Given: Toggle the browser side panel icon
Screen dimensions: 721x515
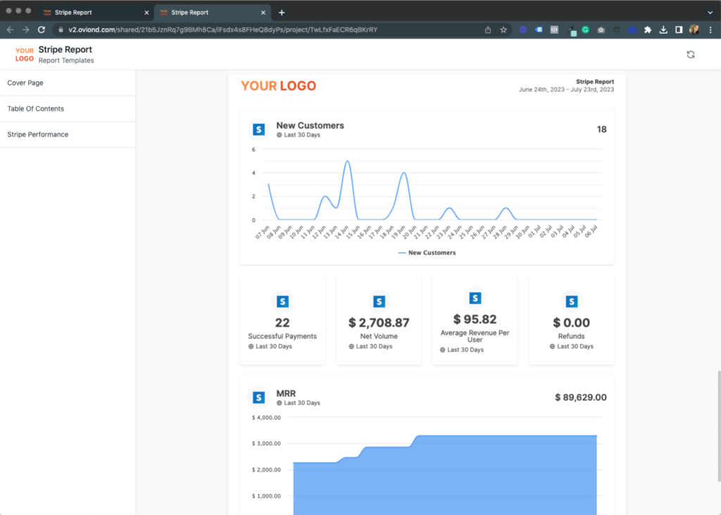Looking at the screenshot, I should click(x=679, y=30).
